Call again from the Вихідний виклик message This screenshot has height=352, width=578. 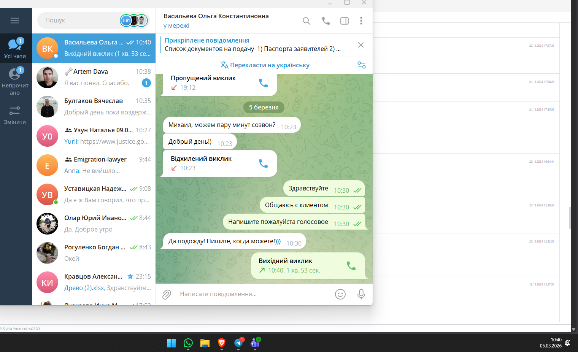pos(351,266)
